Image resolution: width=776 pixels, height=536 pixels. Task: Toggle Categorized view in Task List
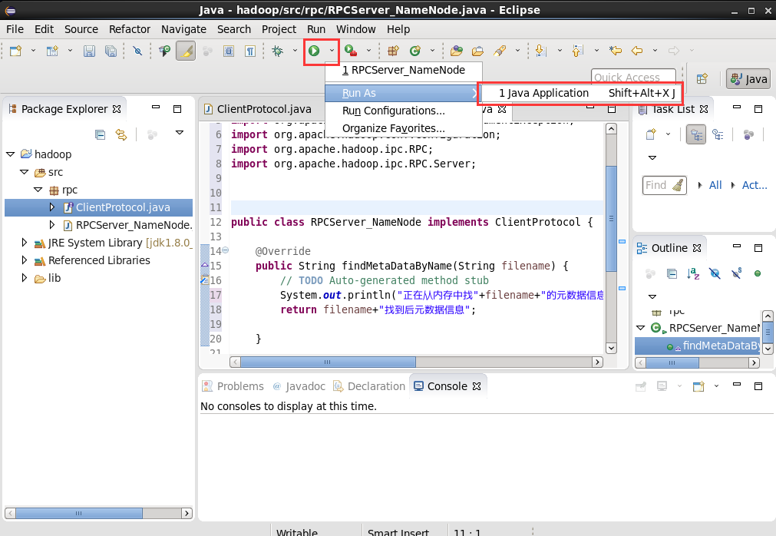click(696, 134)
